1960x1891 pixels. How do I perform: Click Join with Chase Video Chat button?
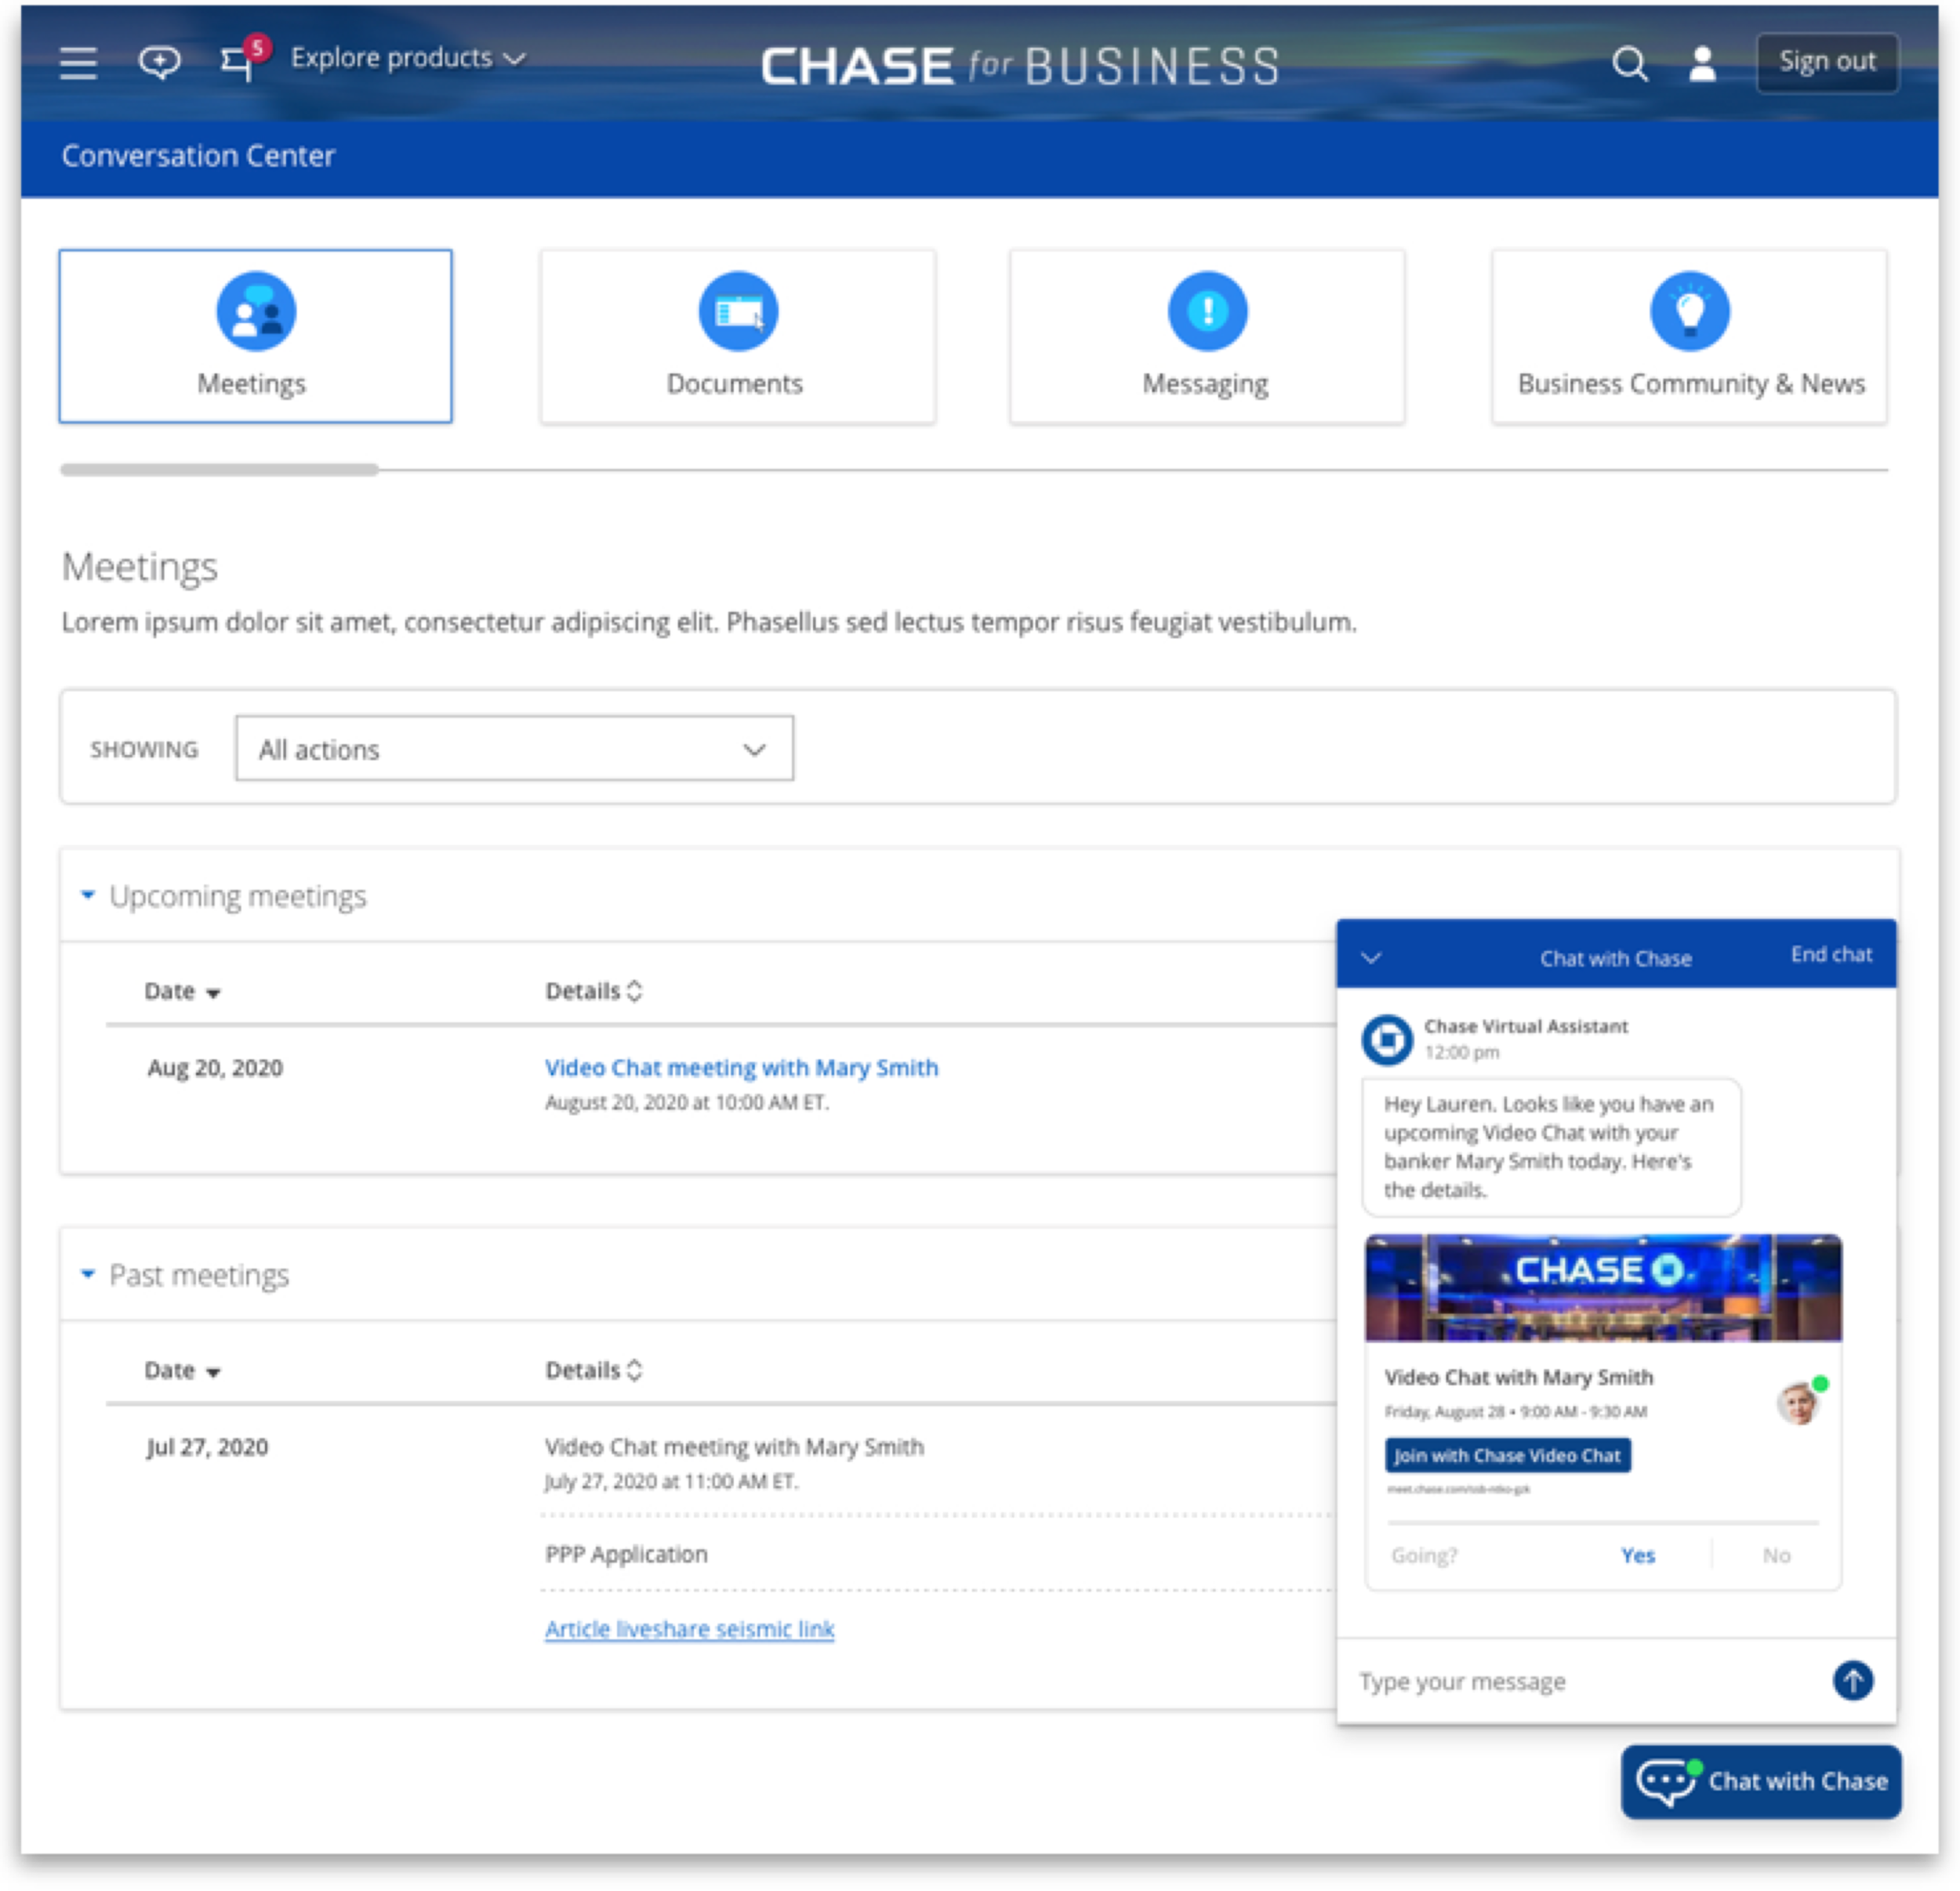[1507, 1455]
